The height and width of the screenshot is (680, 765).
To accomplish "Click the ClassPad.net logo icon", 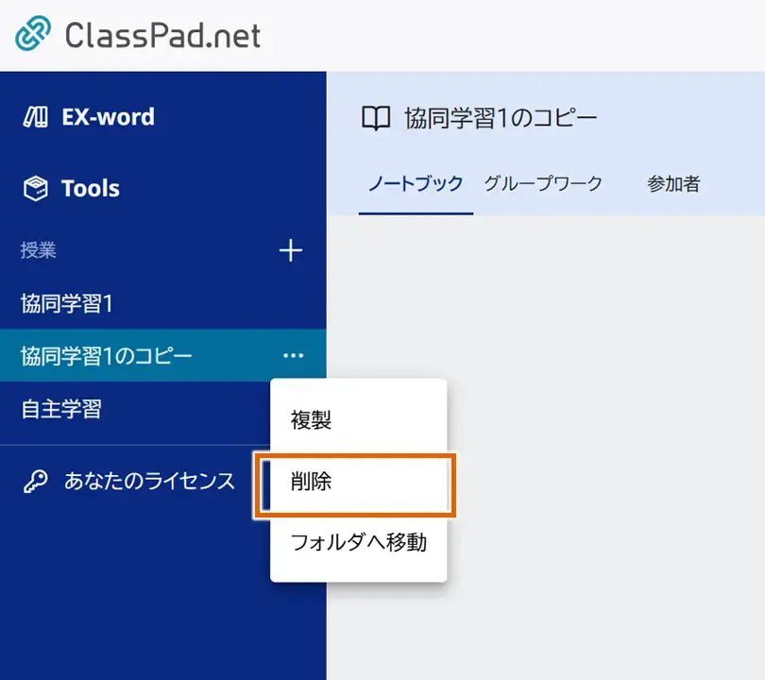I will click(x=30, y=32).
